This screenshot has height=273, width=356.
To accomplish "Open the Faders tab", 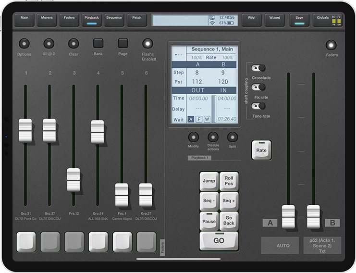I will (69, 20).
